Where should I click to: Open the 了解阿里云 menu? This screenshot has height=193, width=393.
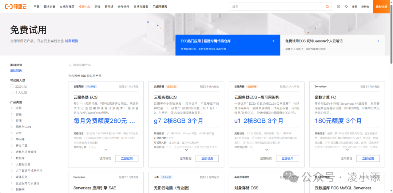point(160,7)
